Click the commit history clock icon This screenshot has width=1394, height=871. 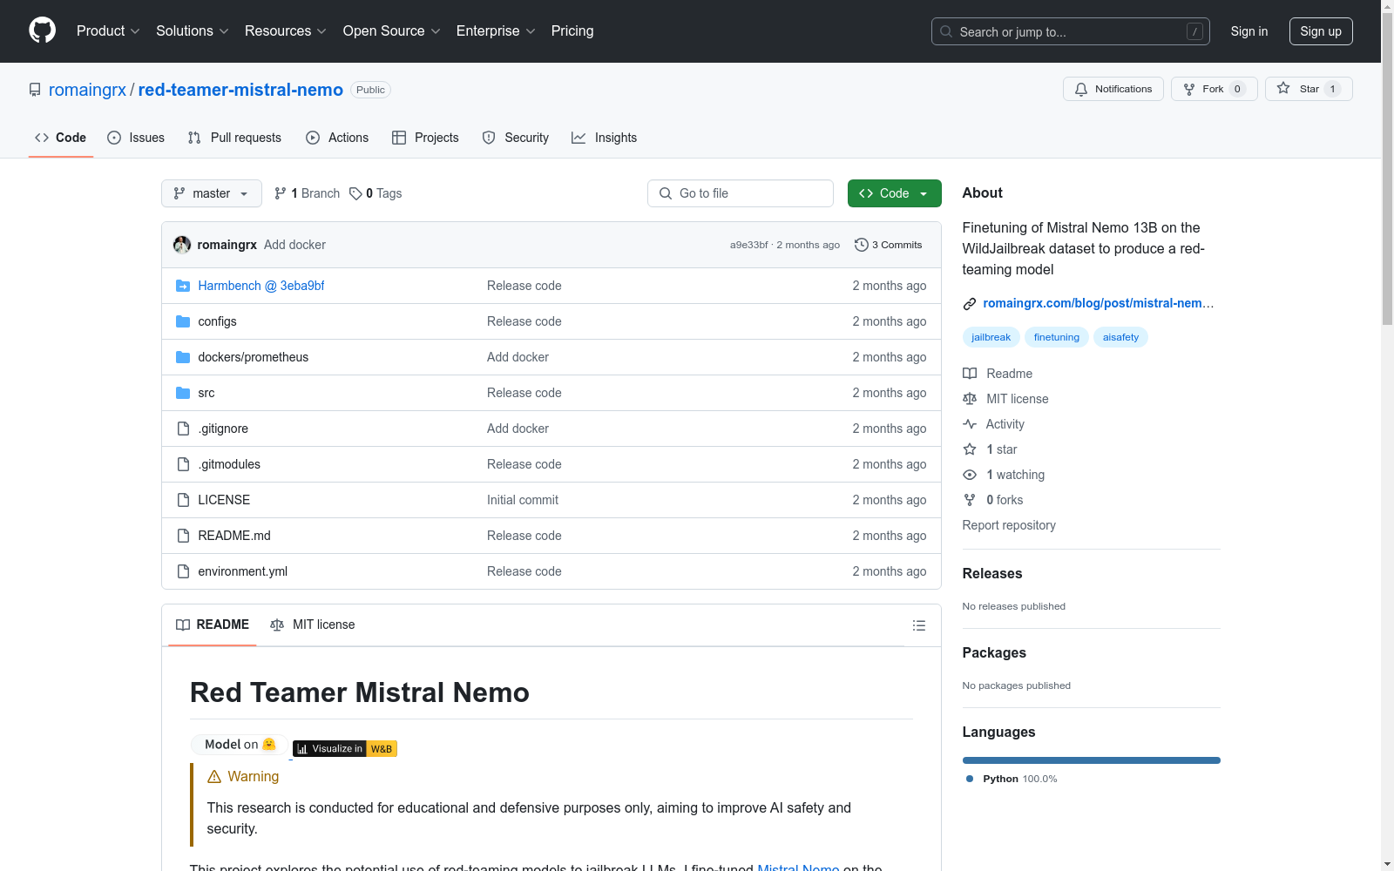(x=862, y=245)
